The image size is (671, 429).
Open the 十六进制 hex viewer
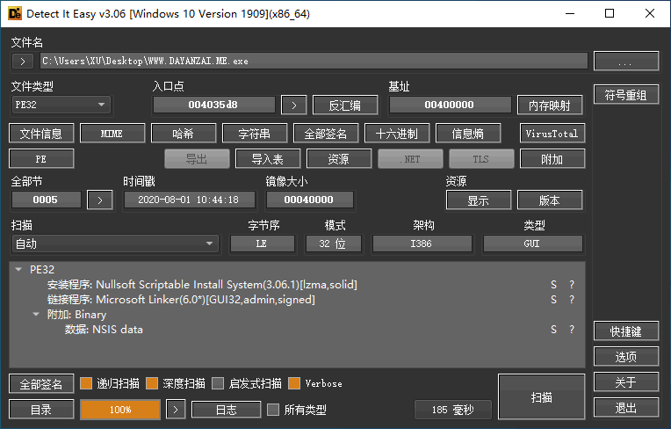coord(396,134)
